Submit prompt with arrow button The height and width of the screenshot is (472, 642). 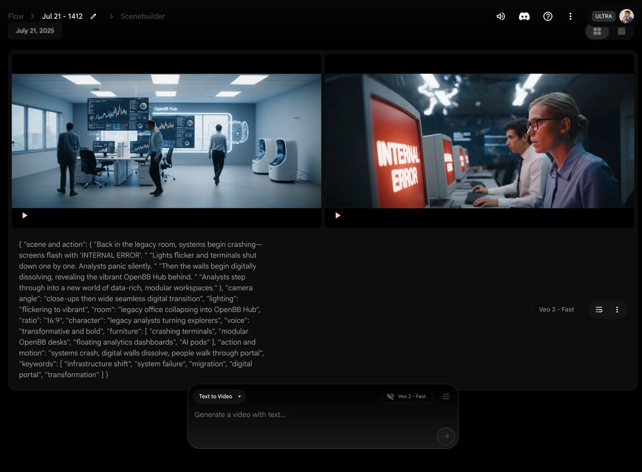pos(446,436)
